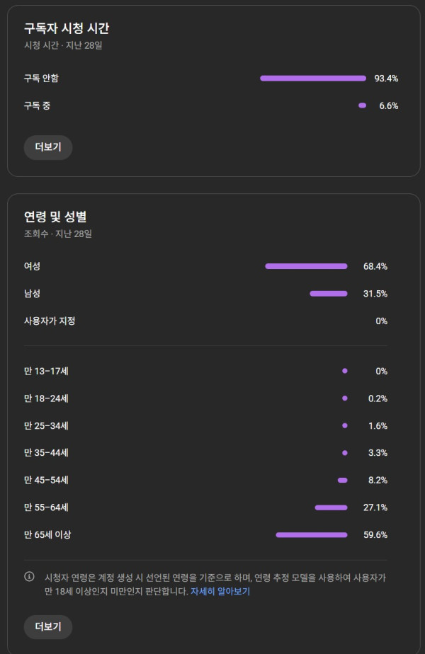Click the 여성 percentage bar

[306, 266]
